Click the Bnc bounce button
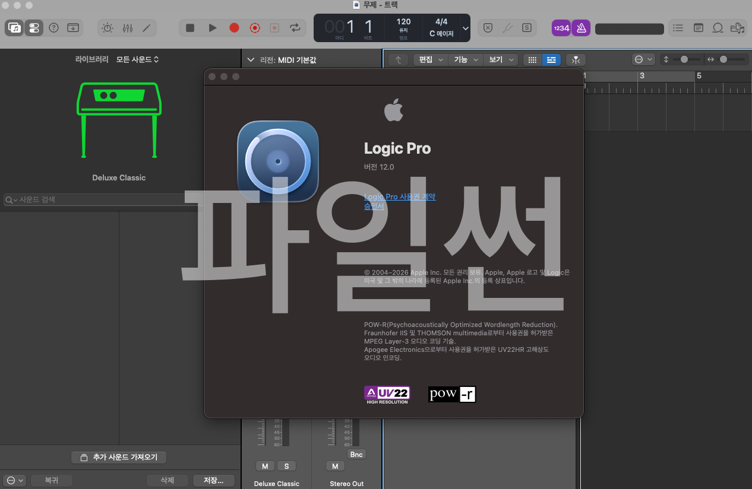The height and width of the screenshot is (489, 752). pos(356,455)
